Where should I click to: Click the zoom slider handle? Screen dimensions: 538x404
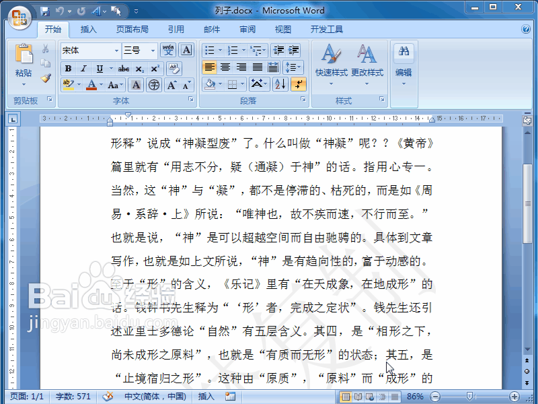tap(469, 397)
